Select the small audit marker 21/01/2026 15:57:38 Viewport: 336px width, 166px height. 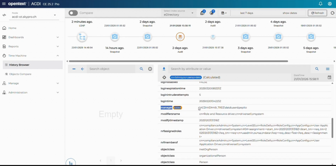click(x=213, y=37)
